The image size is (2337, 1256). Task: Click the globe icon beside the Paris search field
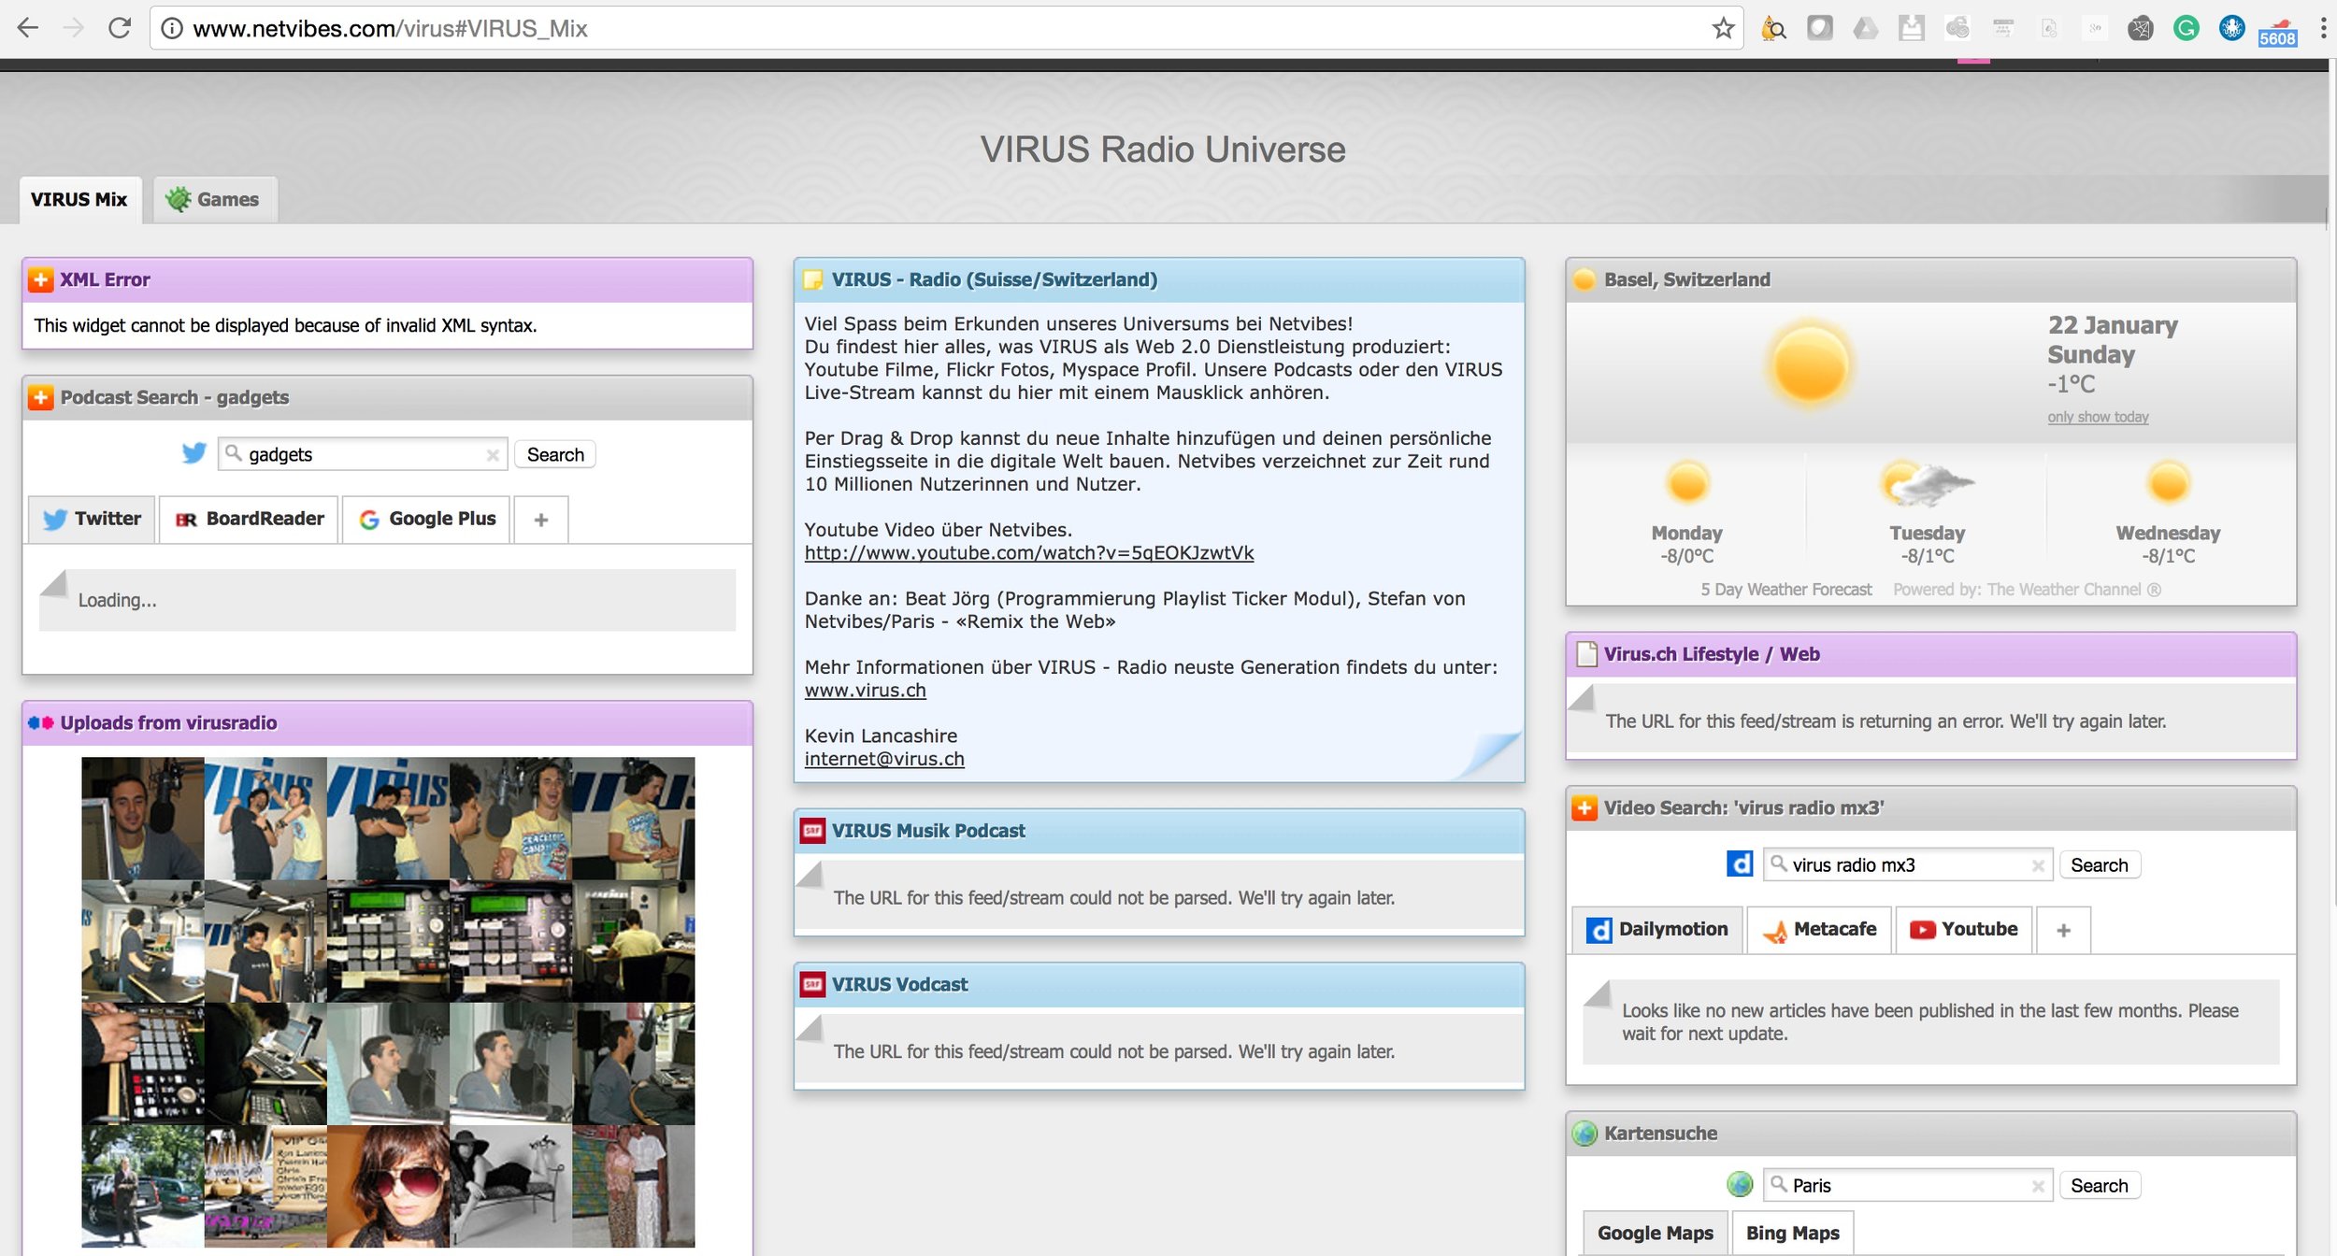(1740, 1185)
